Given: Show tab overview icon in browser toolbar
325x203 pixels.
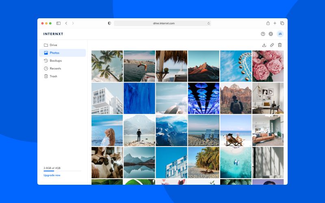Looking at the screenshot, I should point(282,23).
